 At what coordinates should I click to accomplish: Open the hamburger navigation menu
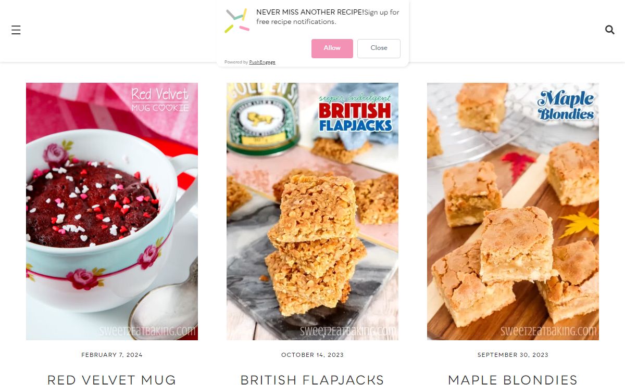click(16, 30)
